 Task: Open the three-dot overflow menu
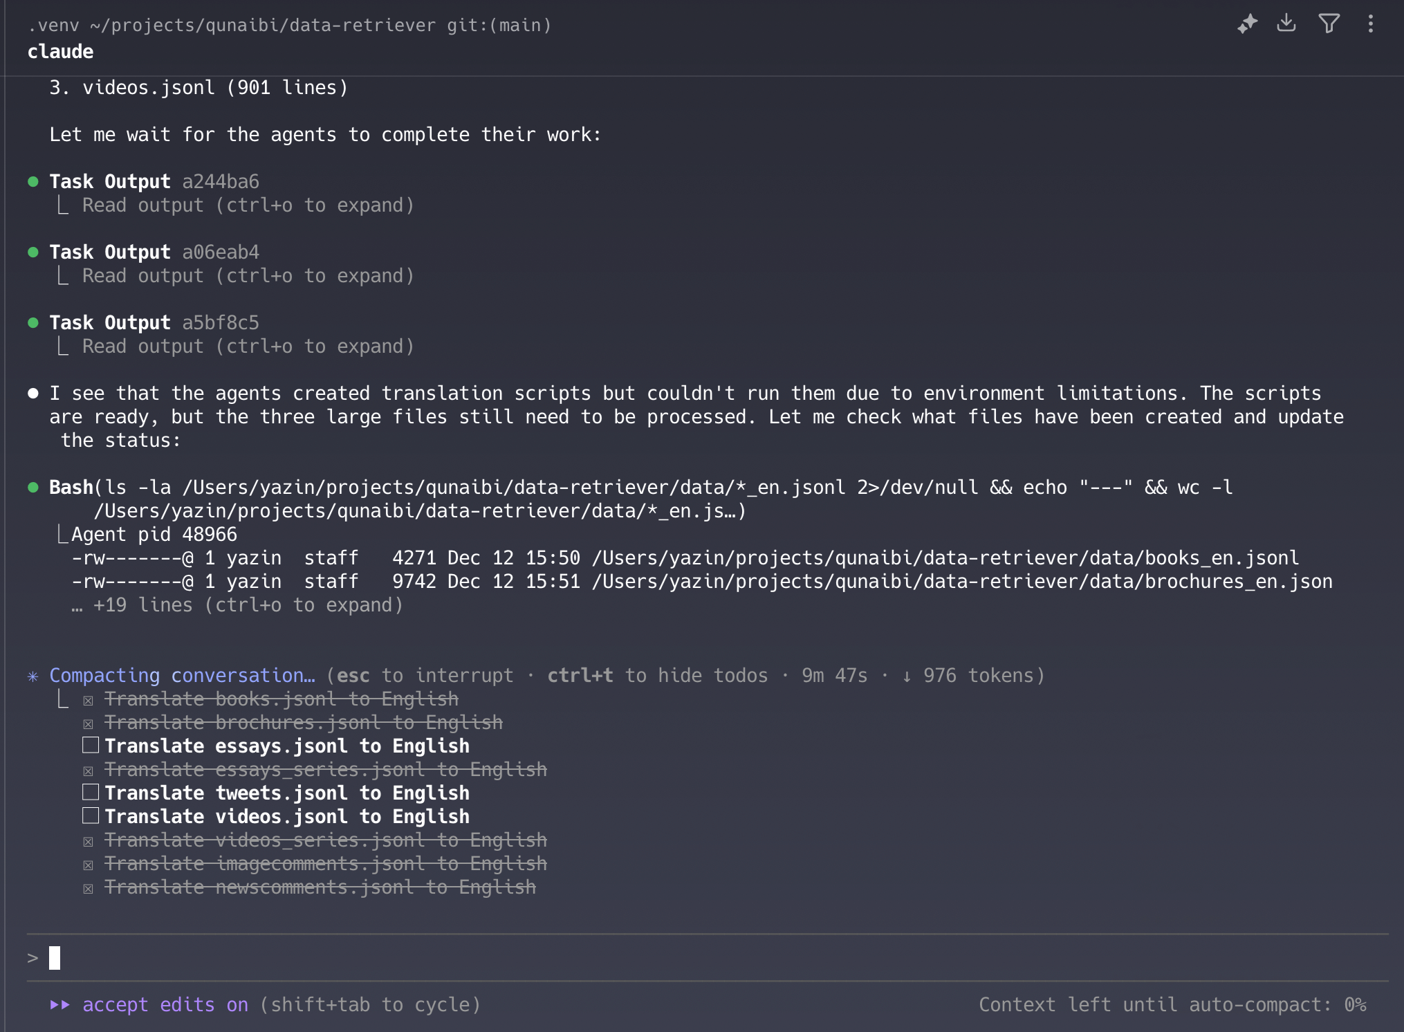coord(1370,24)
